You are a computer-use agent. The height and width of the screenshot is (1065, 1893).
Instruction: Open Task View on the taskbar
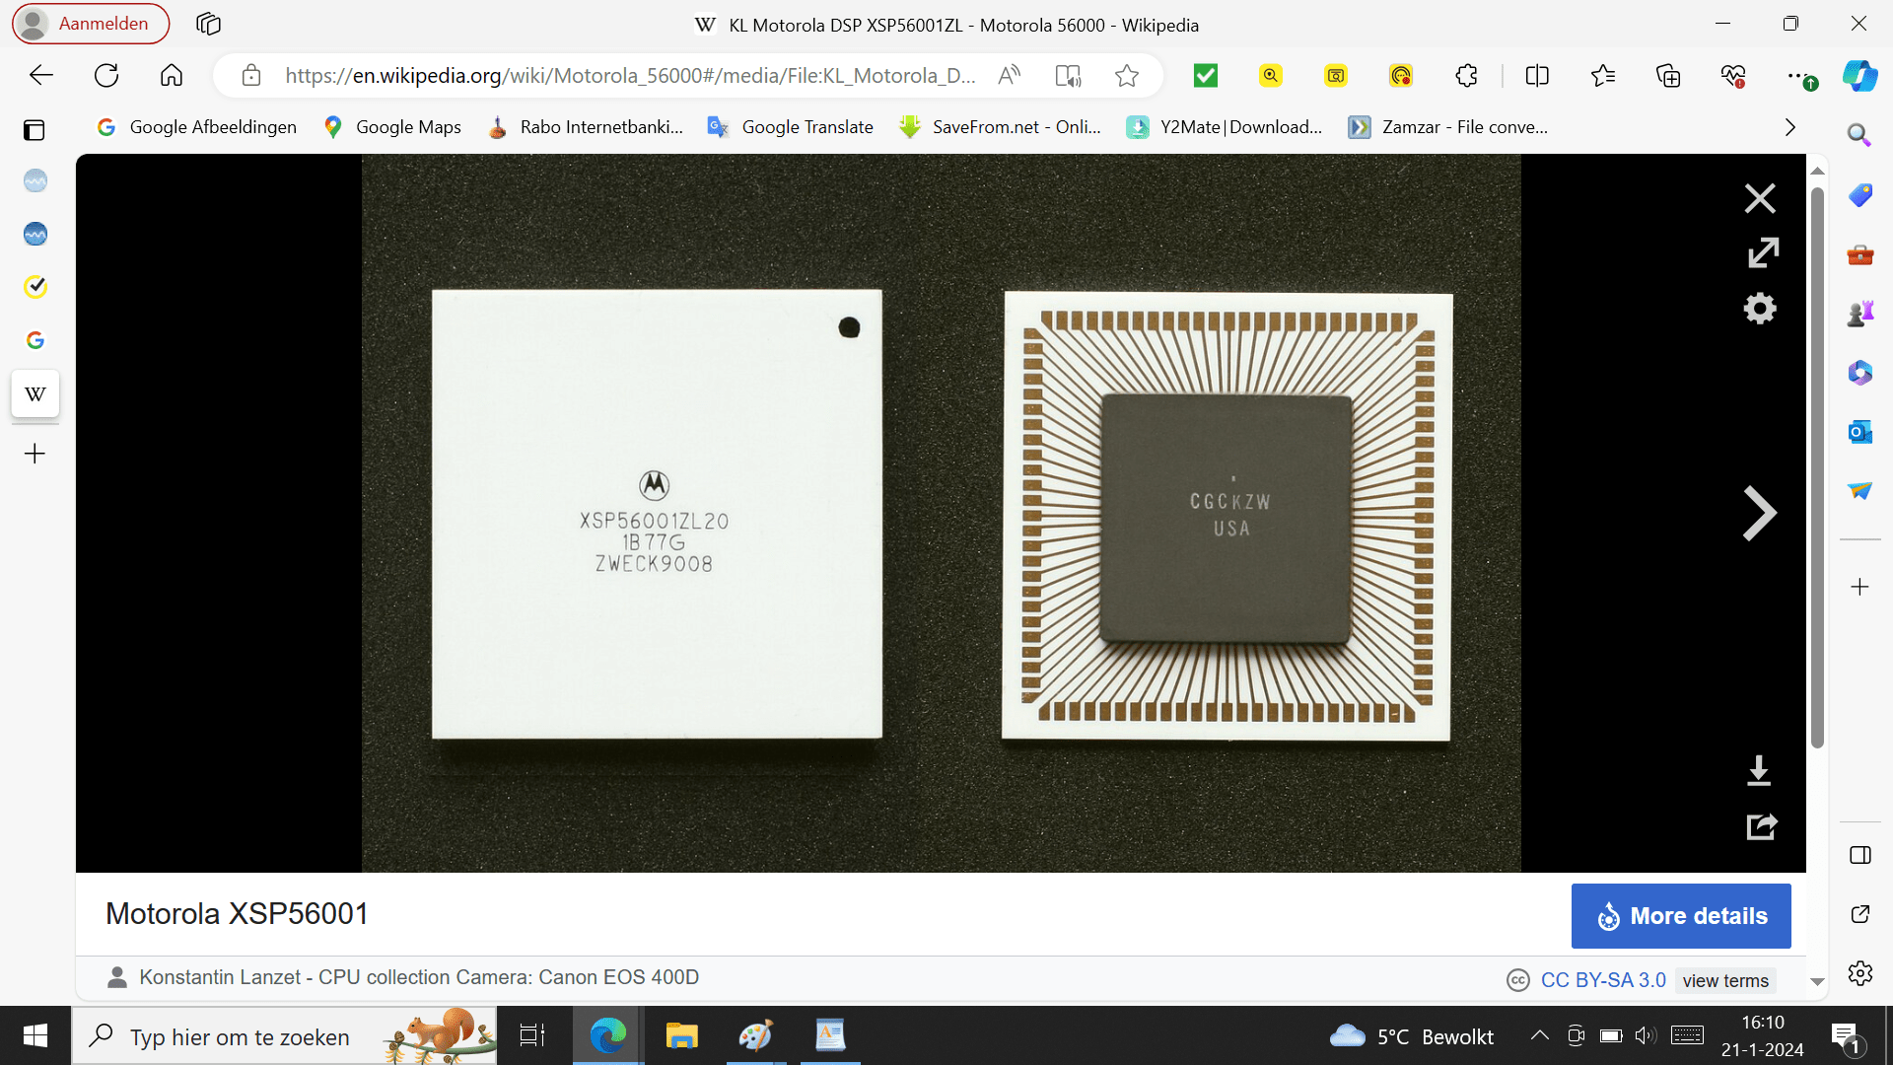532,1035
